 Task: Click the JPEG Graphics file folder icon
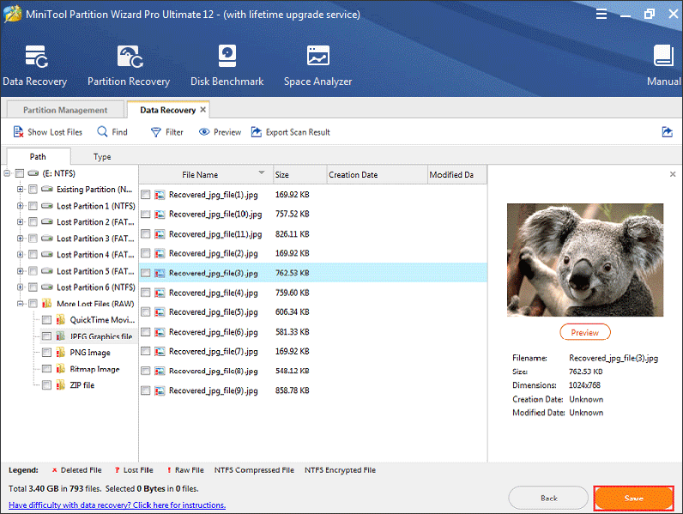[61, 336]
